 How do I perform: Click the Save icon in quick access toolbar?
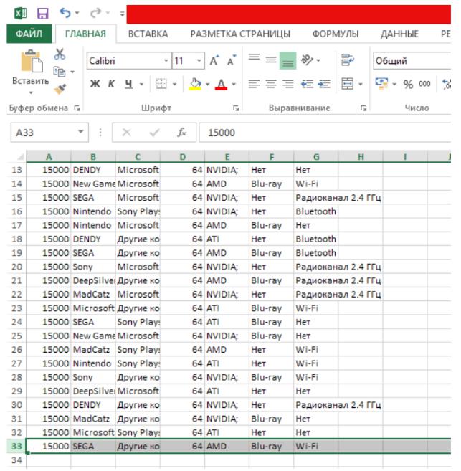pyautogui.click(x=42, y=13)
